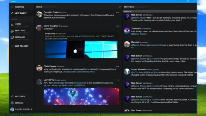Click the New Tweet pencil icon
The image size is (206, 116).
pyautogui.click(x=12, y=13)
